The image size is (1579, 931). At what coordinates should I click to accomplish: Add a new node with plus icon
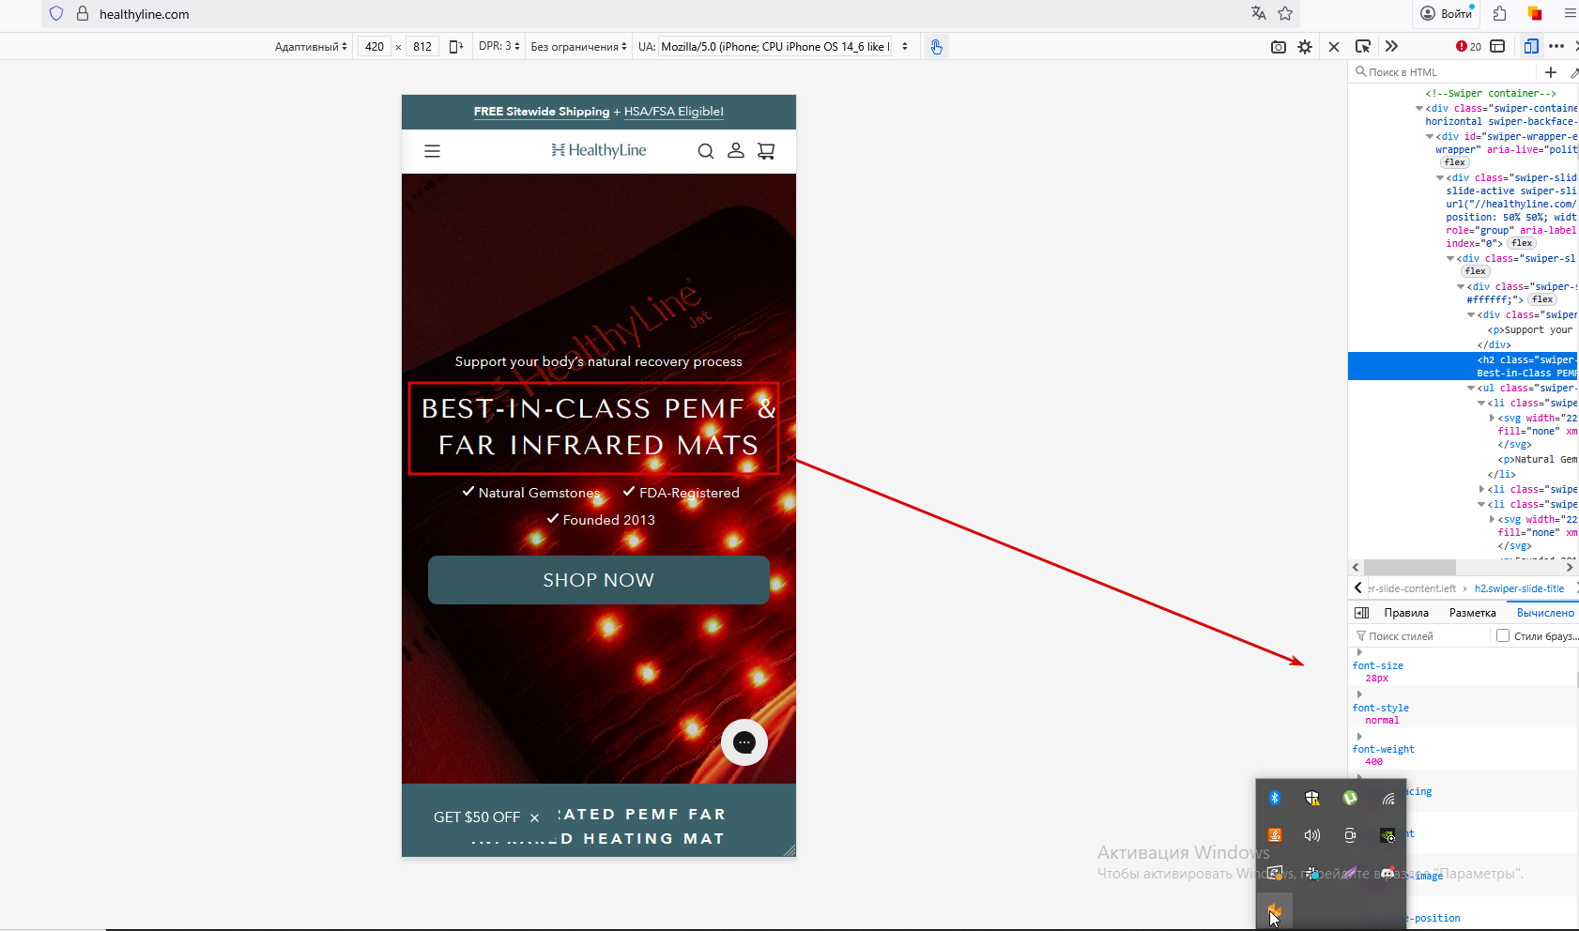pos(1551,72)
